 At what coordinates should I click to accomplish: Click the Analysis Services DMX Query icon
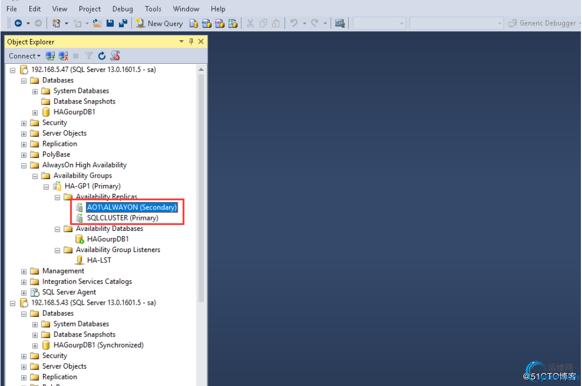pos(220,23)
